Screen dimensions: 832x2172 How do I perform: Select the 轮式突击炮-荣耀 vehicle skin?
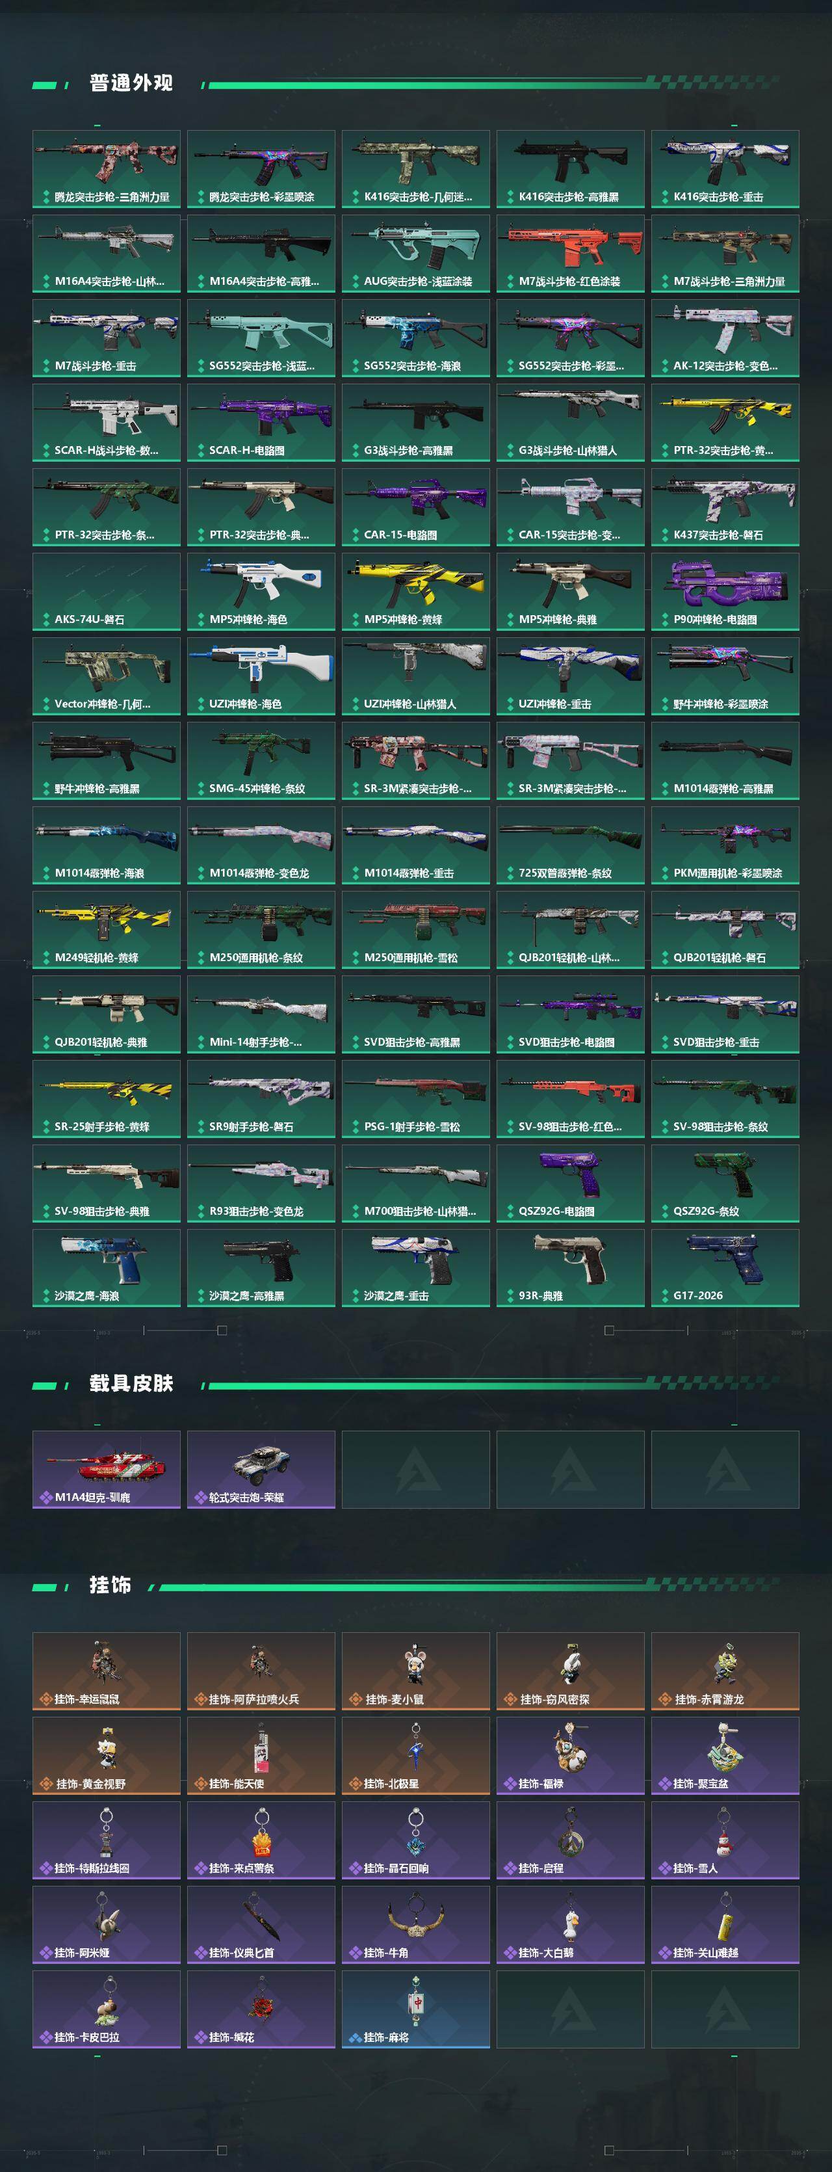(x=261, y=1469)
